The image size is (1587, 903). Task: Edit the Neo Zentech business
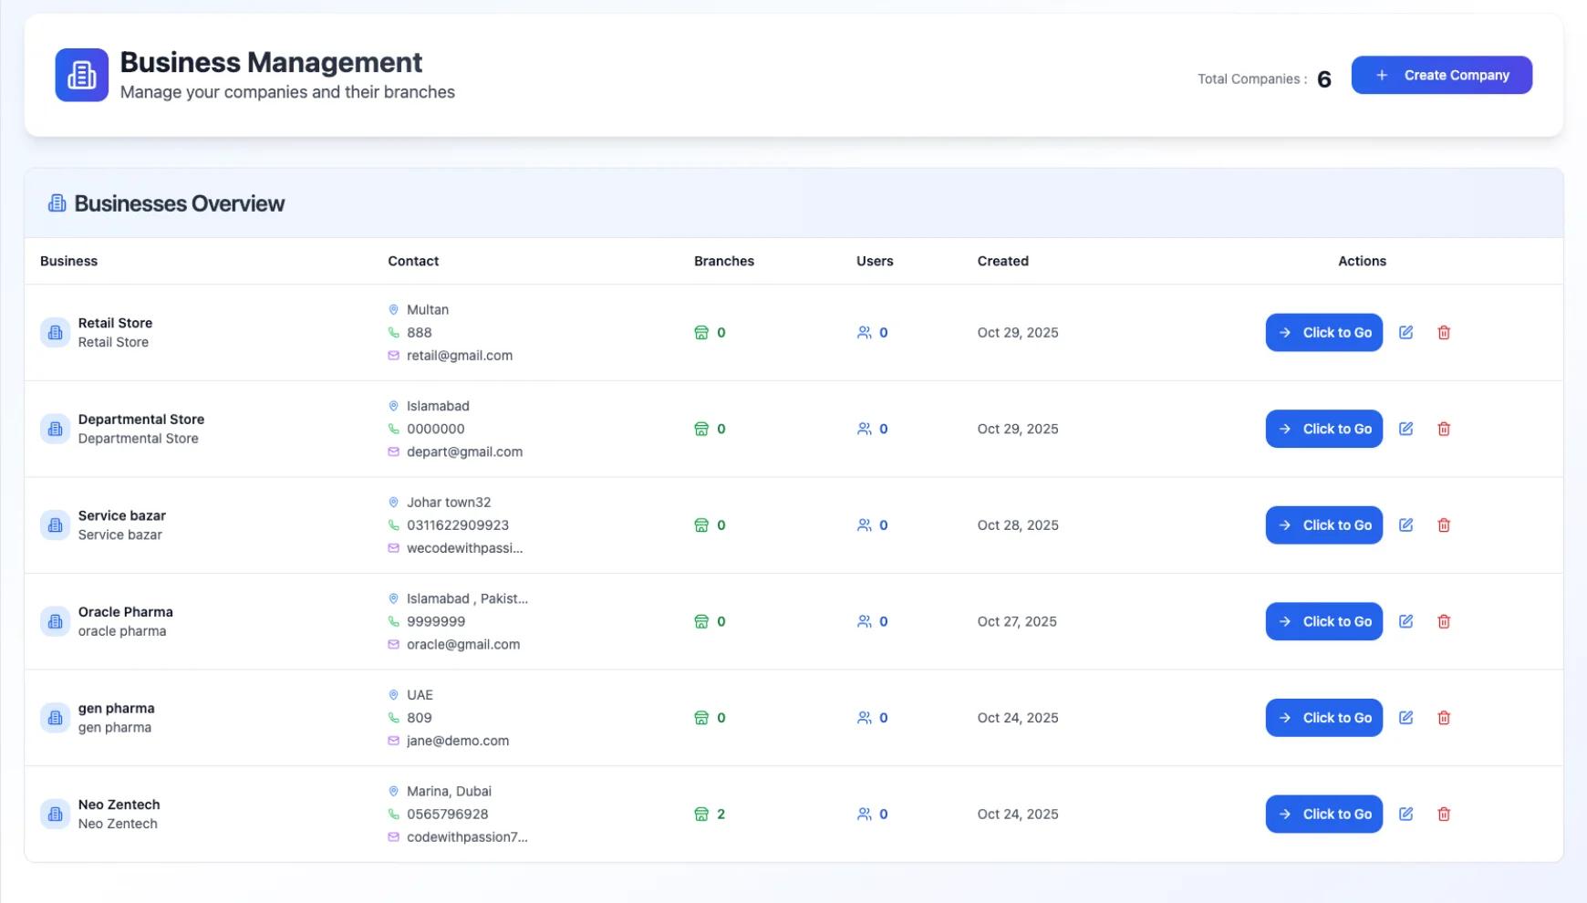pos(1405,814)
